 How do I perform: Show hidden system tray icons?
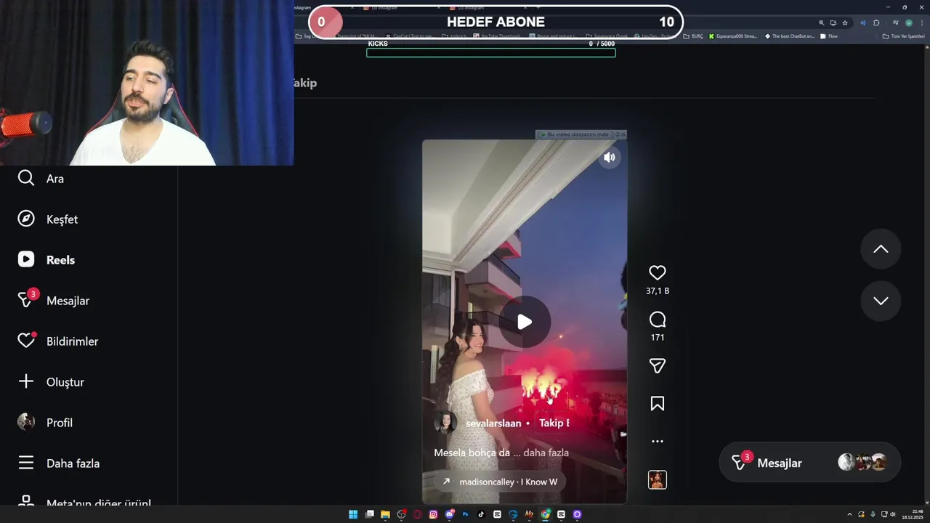(x=849, y=514)
